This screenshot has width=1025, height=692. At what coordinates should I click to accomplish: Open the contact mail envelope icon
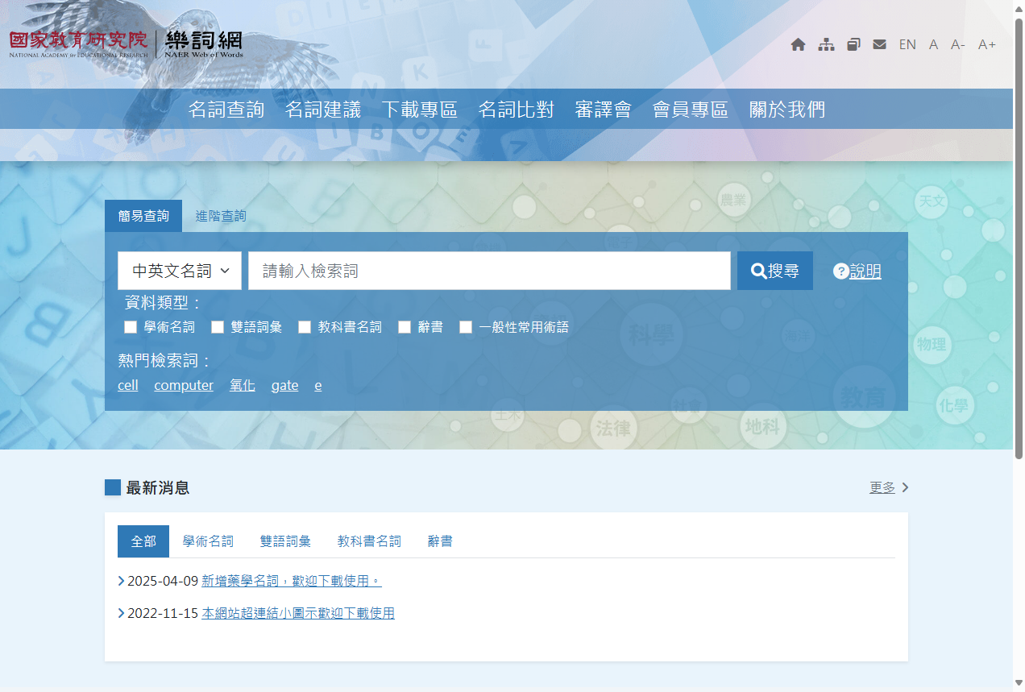pyautogui.click(x=879, y=44)
